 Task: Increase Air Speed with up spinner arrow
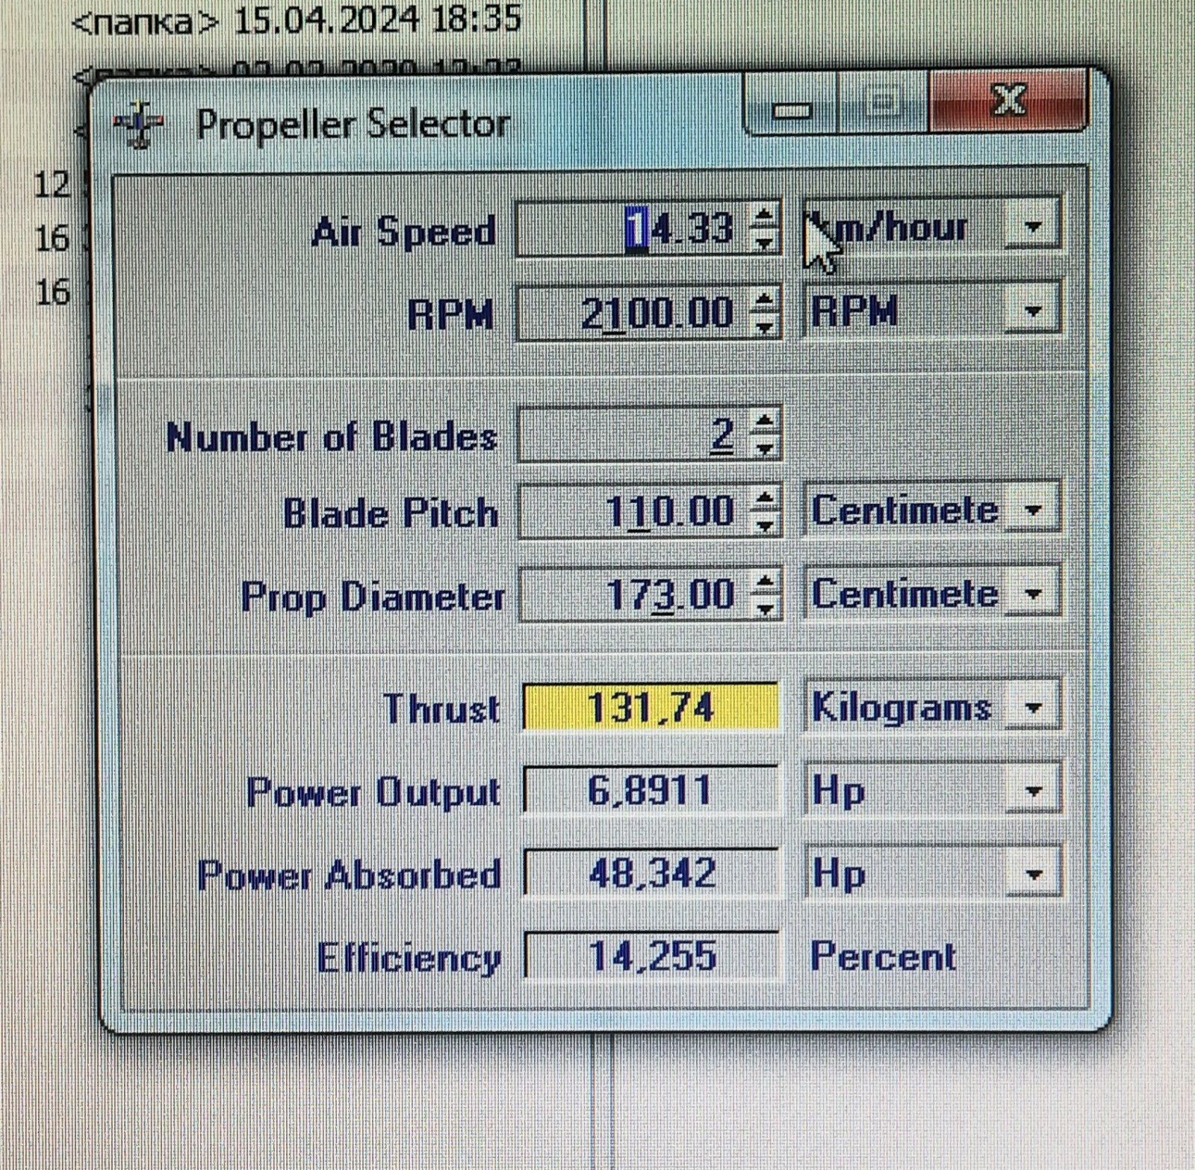coord(763,217)
